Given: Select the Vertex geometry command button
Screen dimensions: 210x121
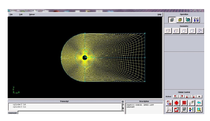Looking at the screenshot, I should click(x=168, y=31).
